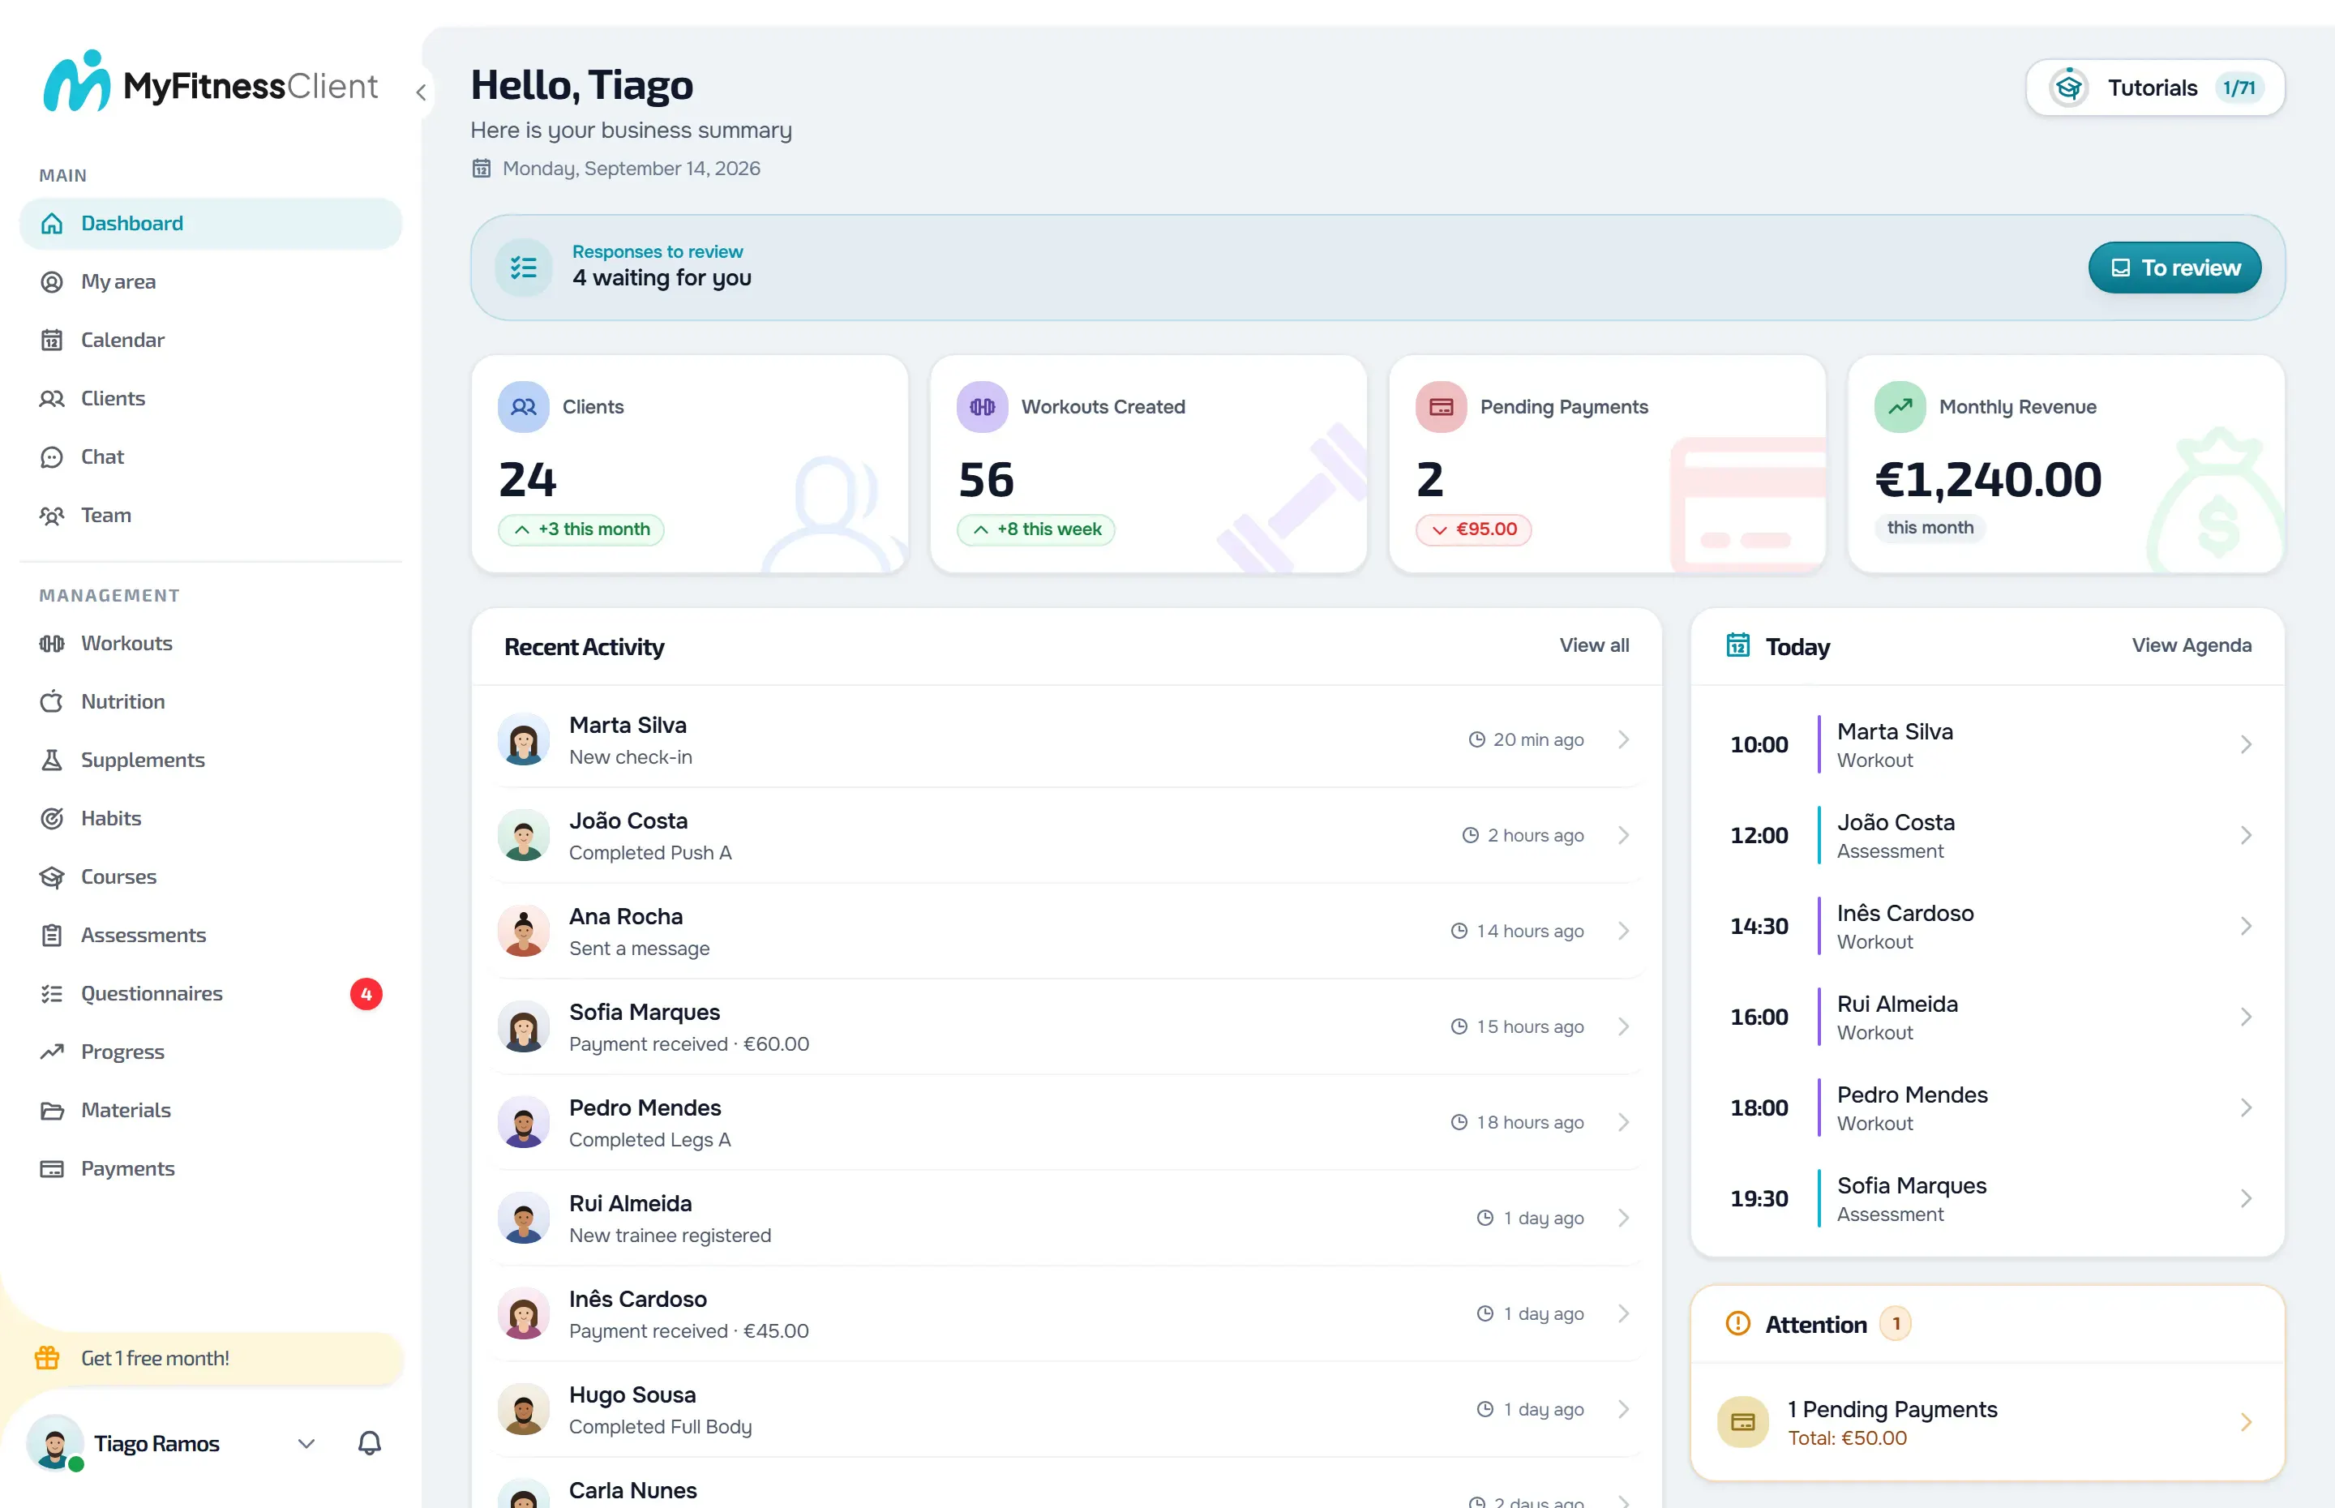2335x1508 pixels.
Task: Expand the Tiago Ramos account menu chevron
Action: (306, 1443)
